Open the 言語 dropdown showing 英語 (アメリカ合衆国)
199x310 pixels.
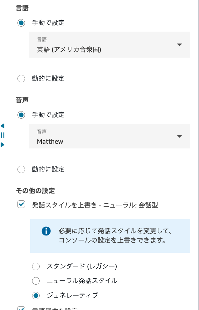coord(110,45)
